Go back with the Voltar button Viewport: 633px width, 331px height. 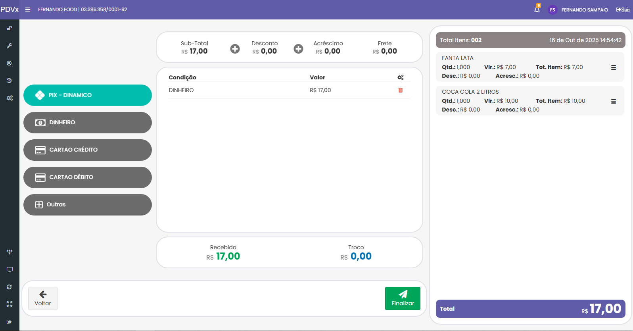coord(43,298)
